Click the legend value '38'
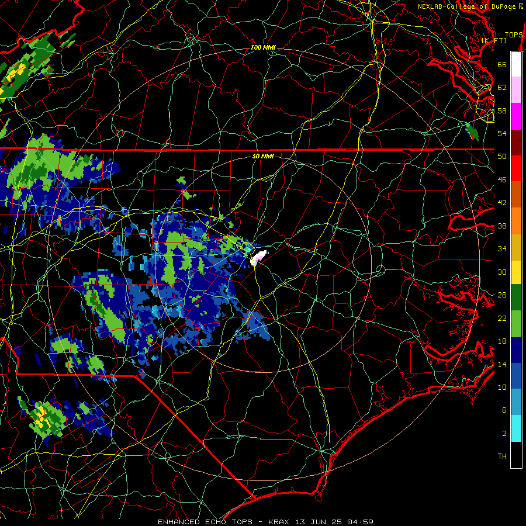This screenshot has width=526, height=526. point(502,226)
